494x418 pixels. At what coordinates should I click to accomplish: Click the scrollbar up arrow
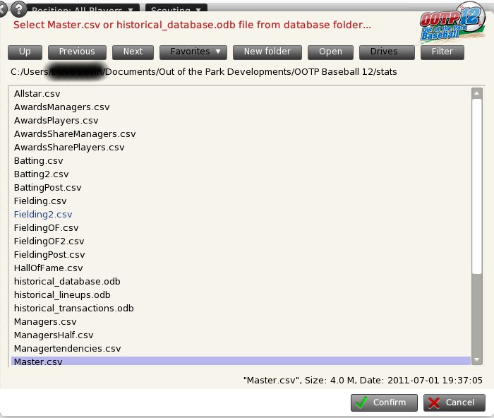click(x=476, y=93)
